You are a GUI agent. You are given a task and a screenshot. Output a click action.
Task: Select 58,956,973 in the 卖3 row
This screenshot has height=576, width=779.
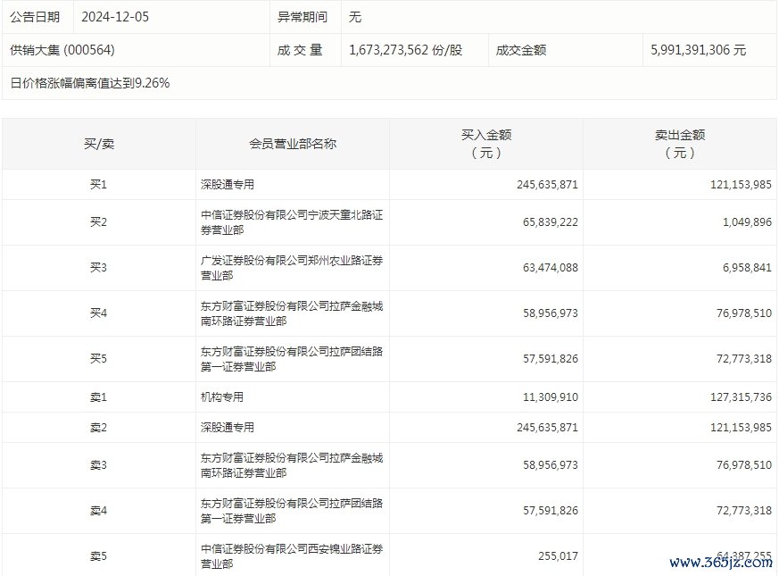[550, 465]
